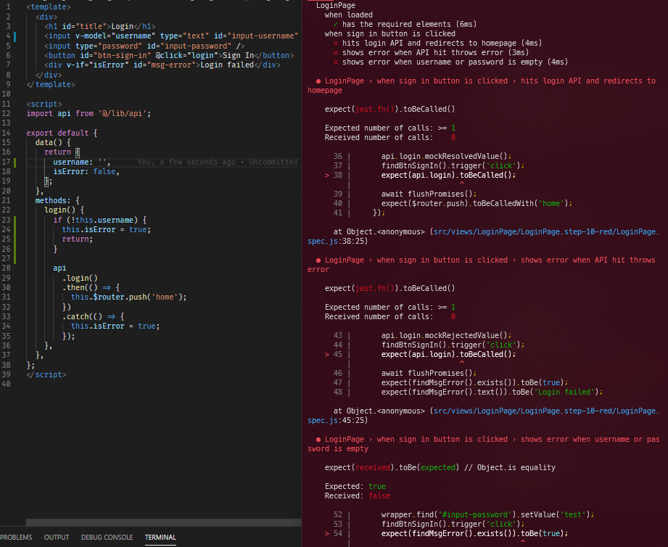The width and height of the screenshot is (668, 547).
Task: Click 'Expected: true' in terminal output
Action: [355, 486]
